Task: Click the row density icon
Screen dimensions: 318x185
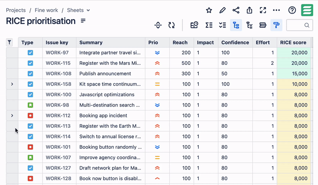Action: point(263,25)
